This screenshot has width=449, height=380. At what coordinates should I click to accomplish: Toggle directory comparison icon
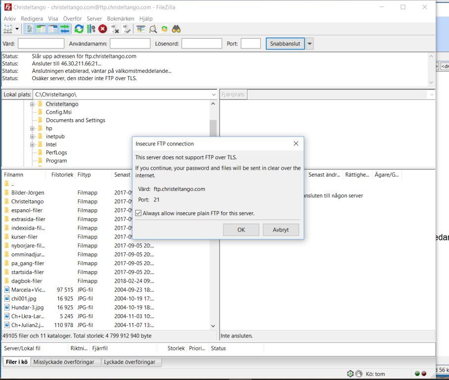(153, 29)
